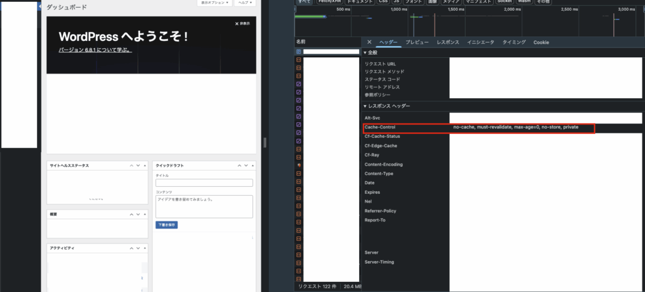The width and height of the screenshot is (645, 292).
Task: Select the ドキュメント filter chip
Action: tap(360, 2)
